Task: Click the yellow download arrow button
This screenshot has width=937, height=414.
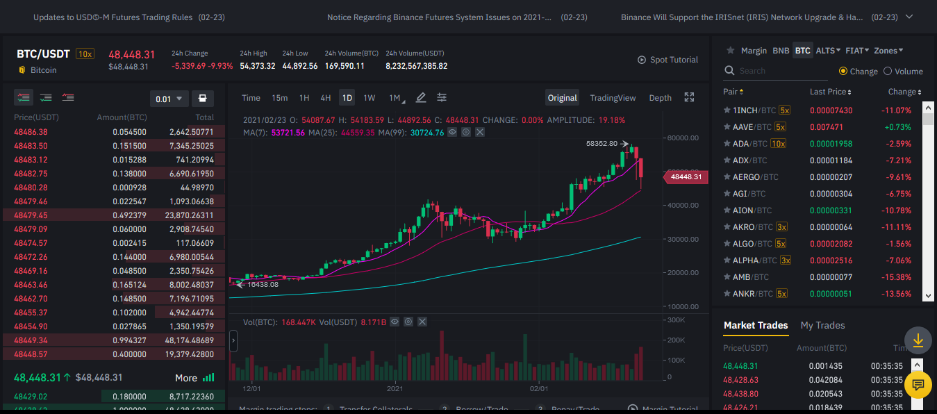Action: coord(918,340)
